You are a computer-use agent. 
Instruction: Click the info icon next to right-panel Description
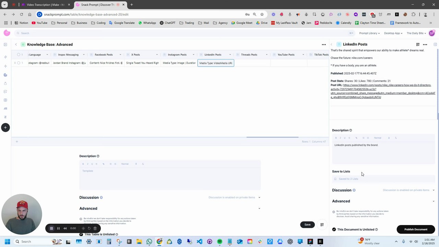tap(351, 130)
